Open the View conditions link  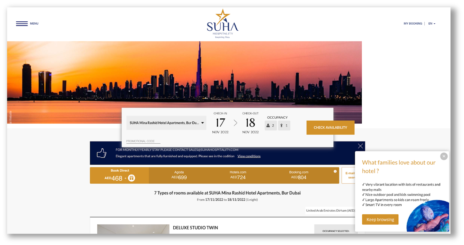(x=249, y=156)
